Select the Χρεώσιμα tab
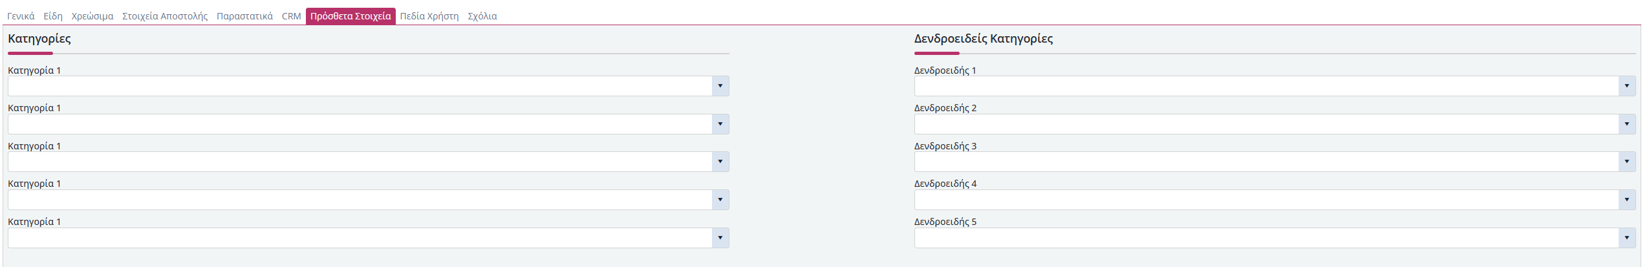1649x267 pixels. tap(92, 16)
